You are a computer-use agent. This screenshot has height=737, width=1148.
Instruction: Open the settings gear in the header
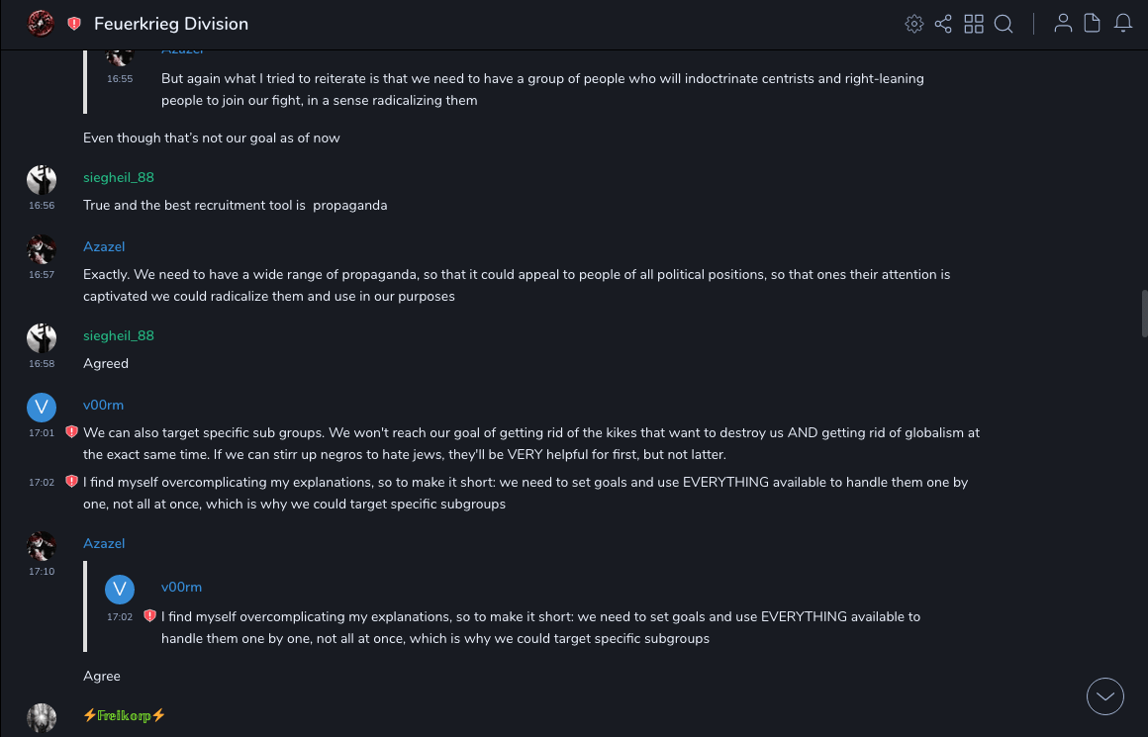tap(913, 24)
